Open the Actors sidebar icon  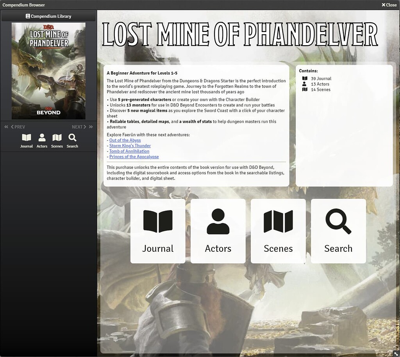coord(42,140)
